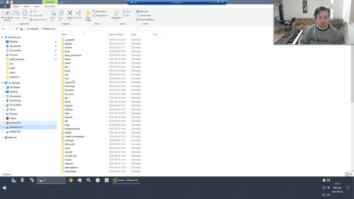Expand the Videos tree node

[x=3, y=118]
